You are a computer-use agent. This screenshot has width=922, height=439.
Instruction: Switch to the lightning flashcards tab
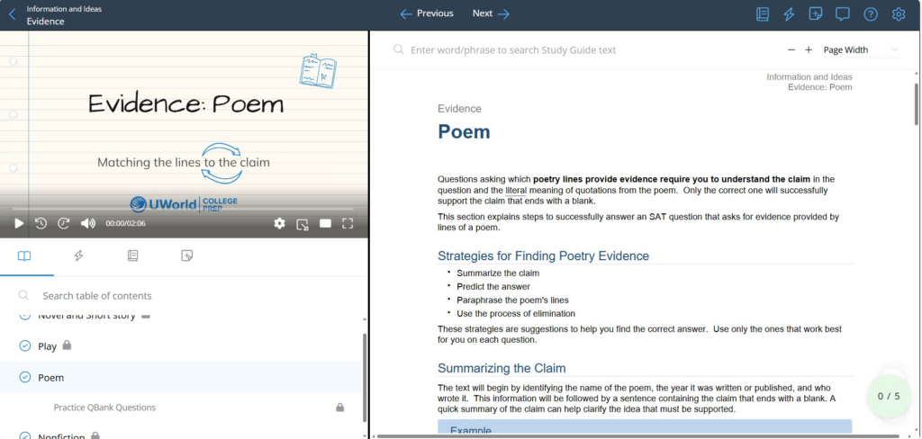pyautogui.click(x=78, y=255)
